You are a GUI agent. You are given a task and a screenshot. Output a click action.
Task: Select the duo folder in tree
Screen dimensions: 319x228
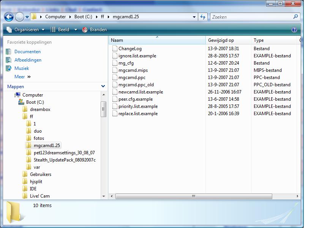point(38,131)
